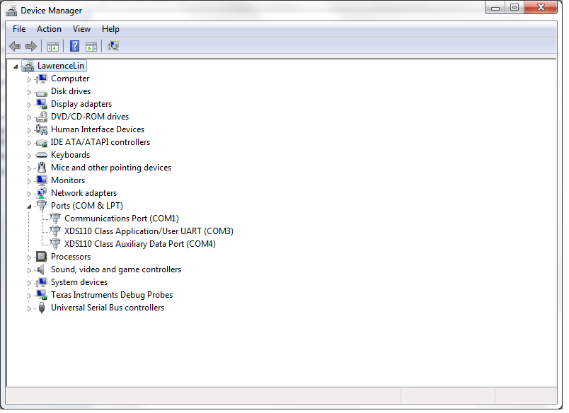Click the Network adapters category icon

42,194
